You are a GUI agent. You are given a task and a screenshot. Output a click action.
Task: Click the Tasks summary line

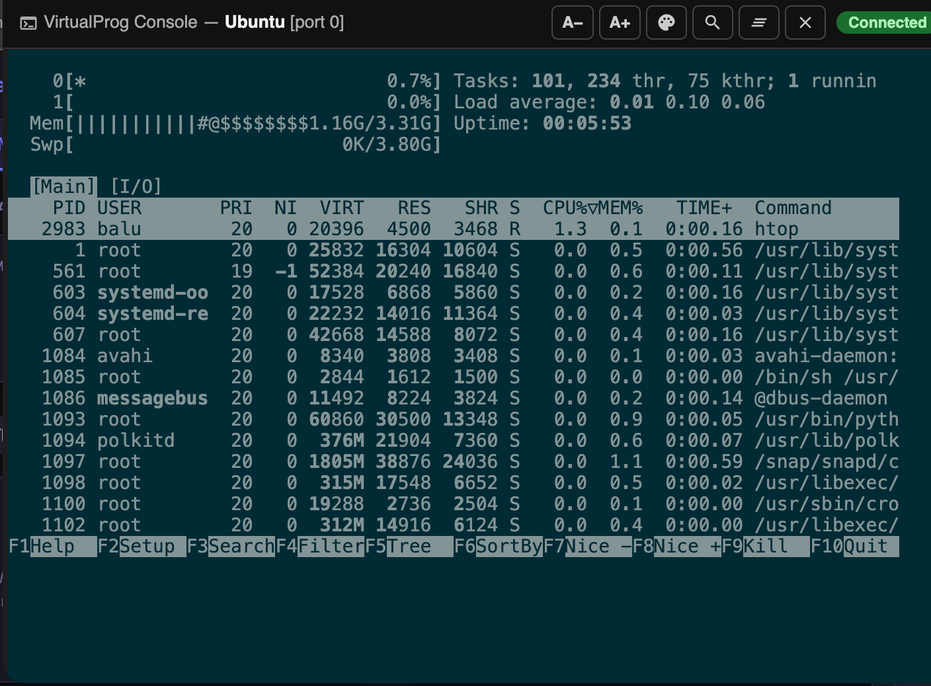(x=665, y=81)
